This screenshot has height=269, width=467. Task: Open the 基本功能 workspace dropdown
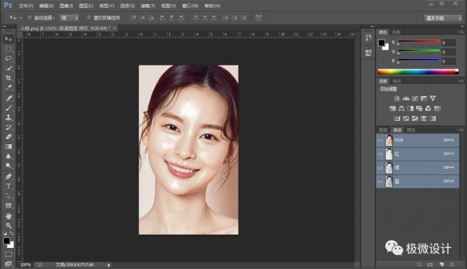coord(443,18)
